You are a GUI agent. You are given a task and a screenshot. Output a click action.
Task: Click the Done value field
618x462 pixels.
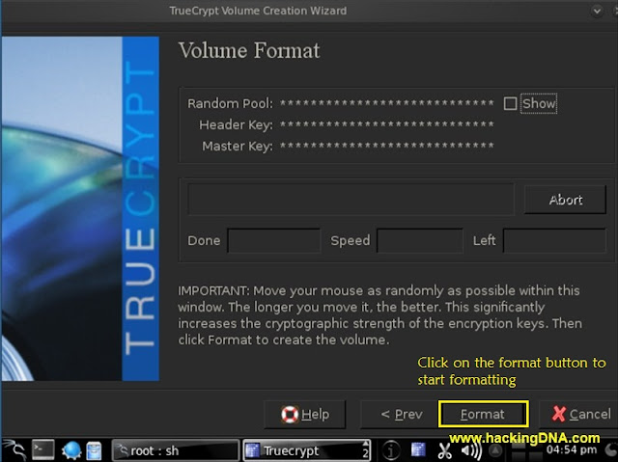274,240
